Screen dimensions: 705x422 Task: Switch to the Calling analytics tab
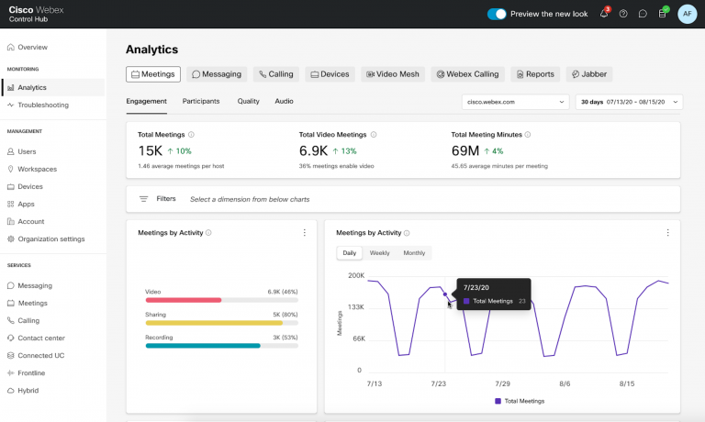coord(276,74)
